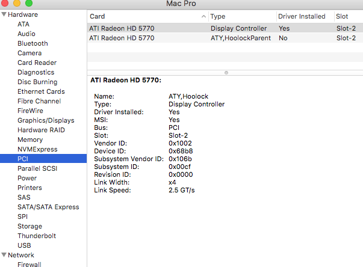Minimize the window with the yellow button
Viewport: 363px width, 267px height.
pos(17,3)
